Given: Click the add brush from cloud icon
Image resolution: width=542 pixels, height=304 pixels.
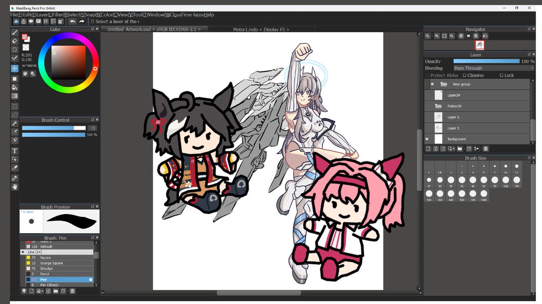Looking at the screenshot, I should coord(23,291).
